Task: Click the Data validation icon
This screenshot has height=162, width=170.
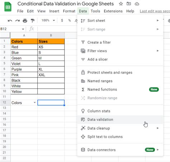Action: (83, 119)
